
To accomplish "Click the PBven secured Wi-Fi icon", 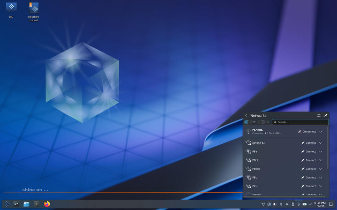I will click(x=248, y=169).
